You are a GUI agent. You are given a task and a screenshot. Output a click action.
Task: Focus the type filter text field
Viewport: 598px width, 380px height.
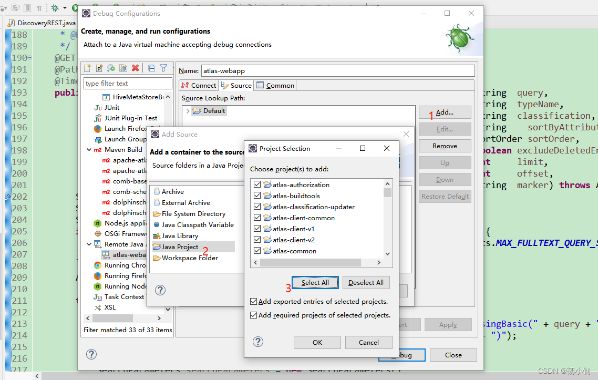[x=128, y=83]
